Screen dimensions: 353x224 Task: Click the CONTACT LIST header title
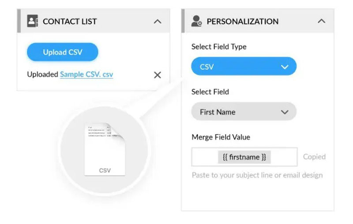[70, 22]
